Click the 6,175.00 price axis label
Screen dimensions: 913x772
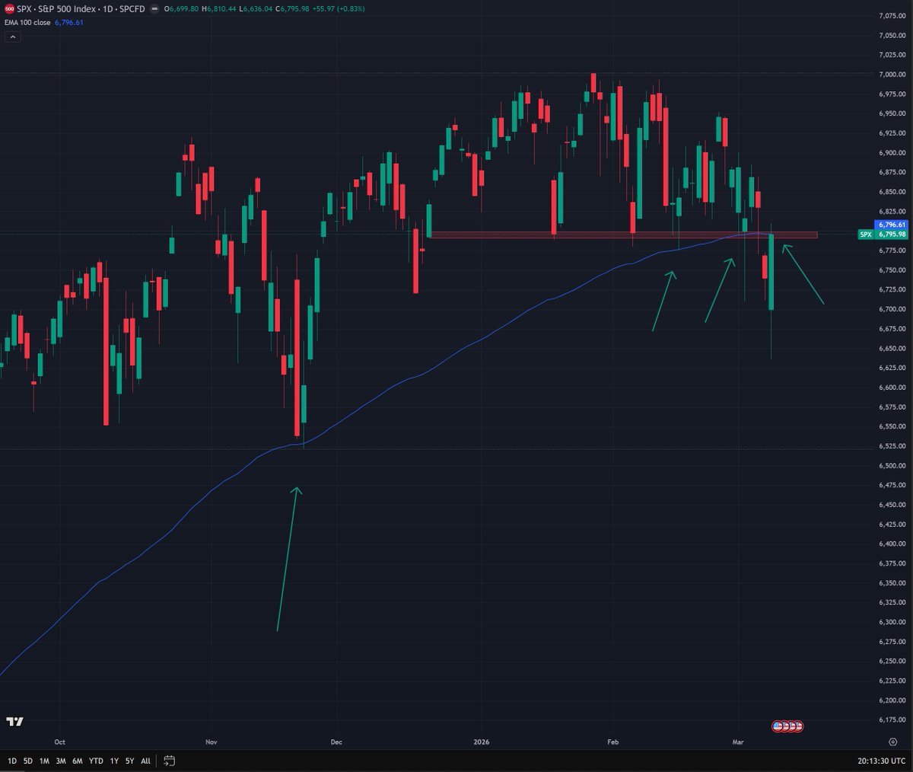pos(892,719)
